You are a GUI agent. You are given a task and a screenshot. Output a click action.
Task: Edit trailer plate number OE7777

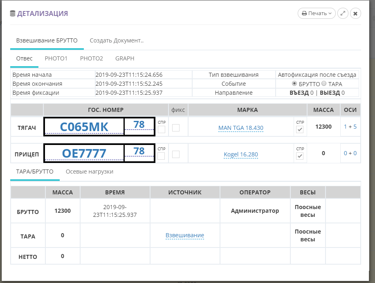point(84,154)
